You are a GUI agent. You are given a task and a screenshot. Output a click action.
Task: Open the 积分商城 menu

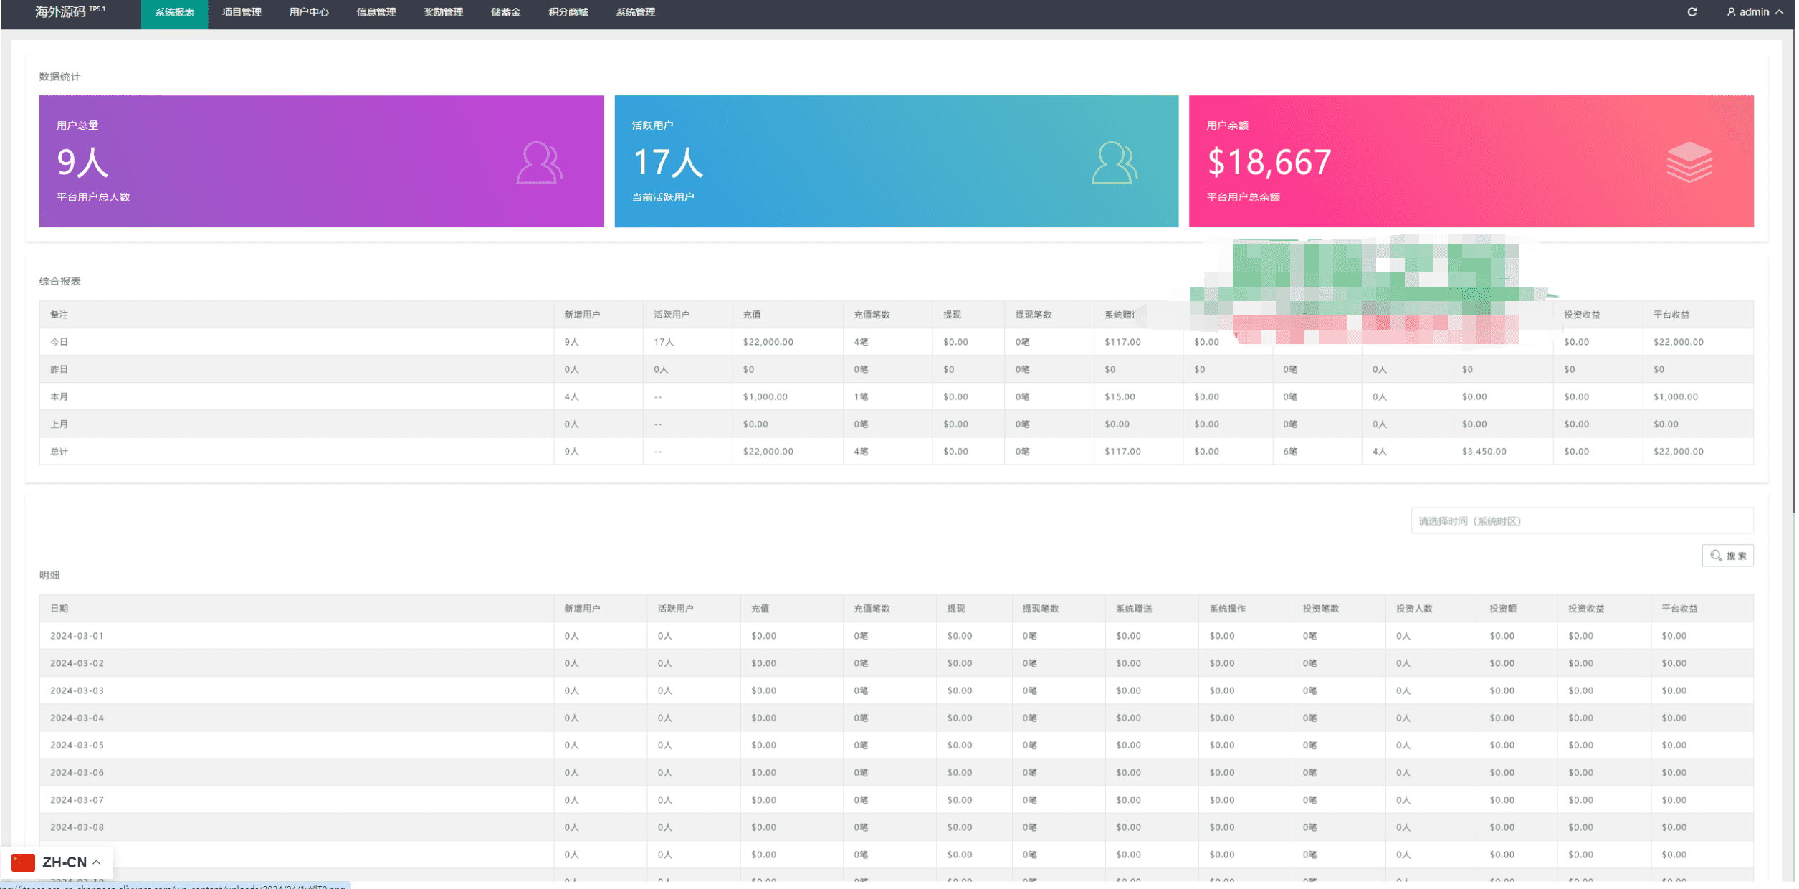click(568, 12)
